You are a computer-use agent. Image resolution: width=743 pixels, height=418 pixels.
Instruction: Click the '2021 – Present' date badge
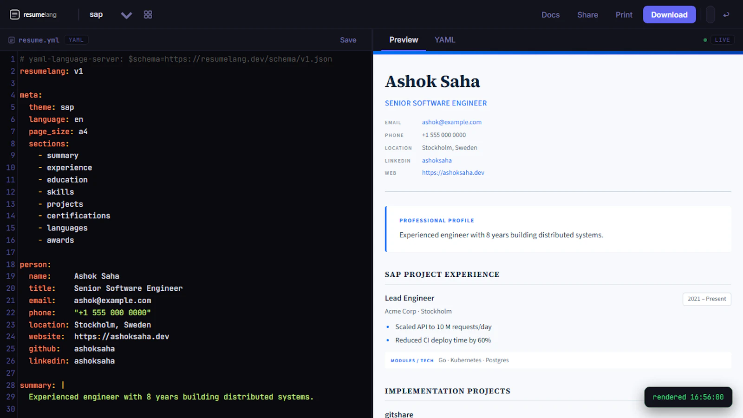tap(707, 299)
